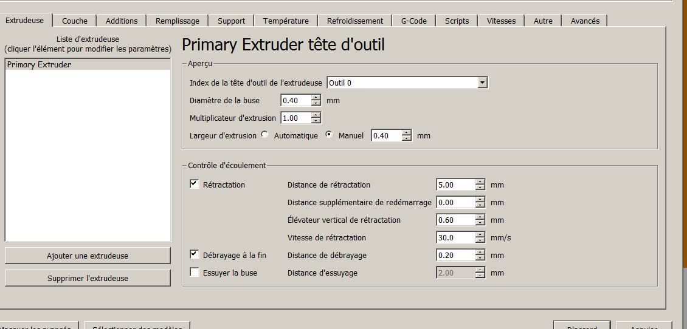
Task: Click Supprimer l'extrudeuse button
Action: [x=88, y=278]
